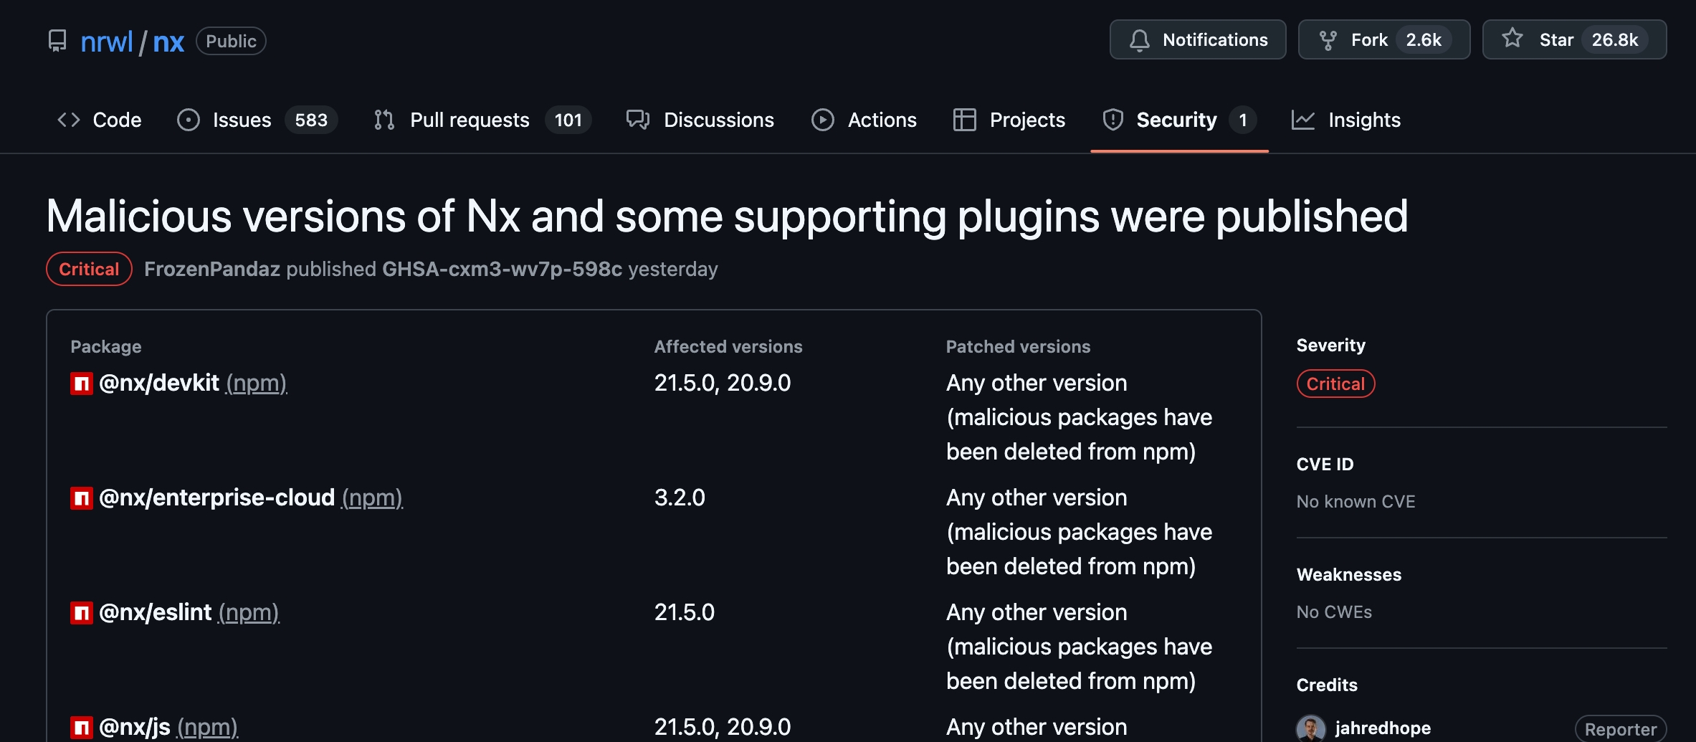
Task: Open the (npm) link for @nx/js
Action: pos(208,727)
